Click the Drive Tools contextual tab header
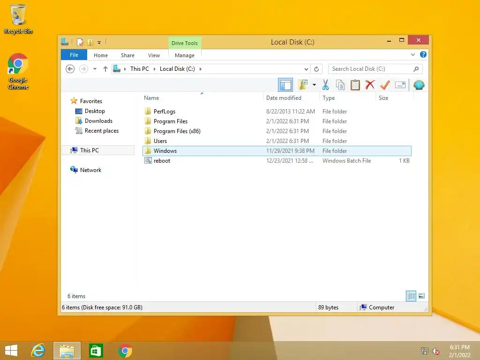 click(185, 43)
